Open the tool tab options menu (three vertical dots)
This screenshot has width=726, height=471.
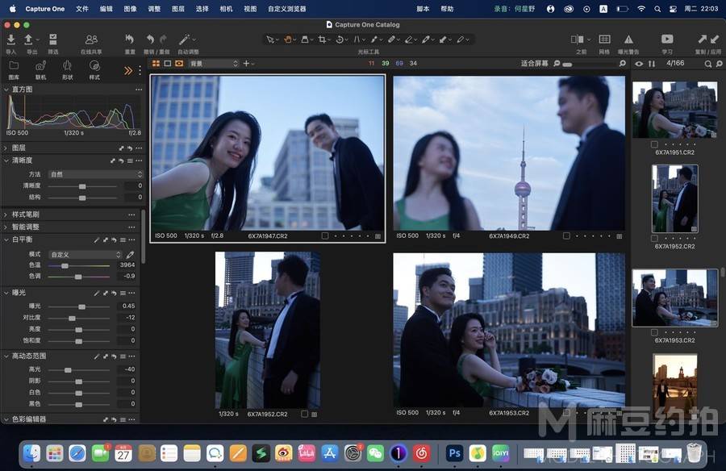tap(140, 70)
